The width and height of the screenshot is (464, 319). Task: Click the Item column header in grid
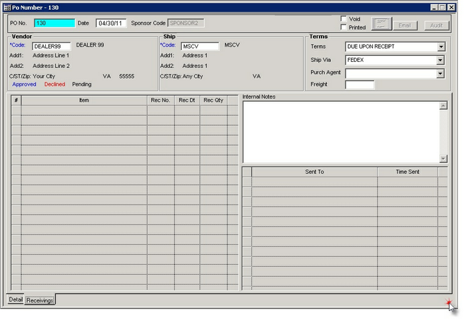click(84, 100)
